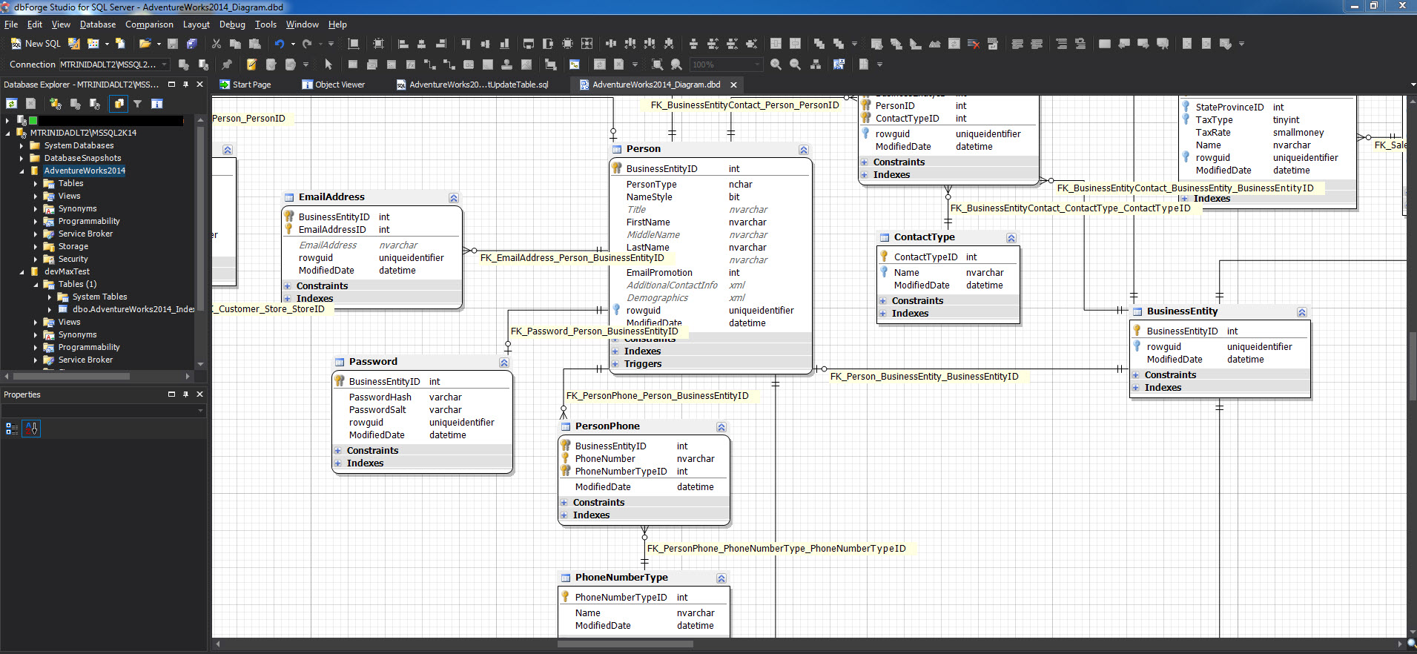Click the new note pencil icon

click(252, 65)
